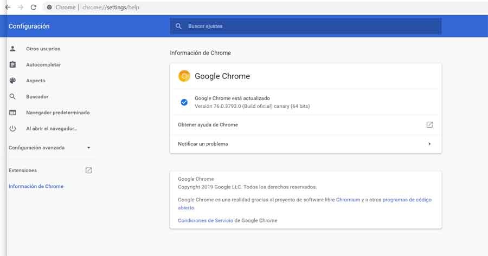Follow the programas de código abierto link
Image resolution: width=488 pixels, height=256 pixels.
point(407,200)
